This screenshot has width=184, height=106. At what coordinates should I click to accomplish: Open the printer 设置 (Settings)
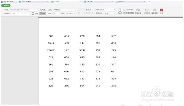[x=43, y=10]
